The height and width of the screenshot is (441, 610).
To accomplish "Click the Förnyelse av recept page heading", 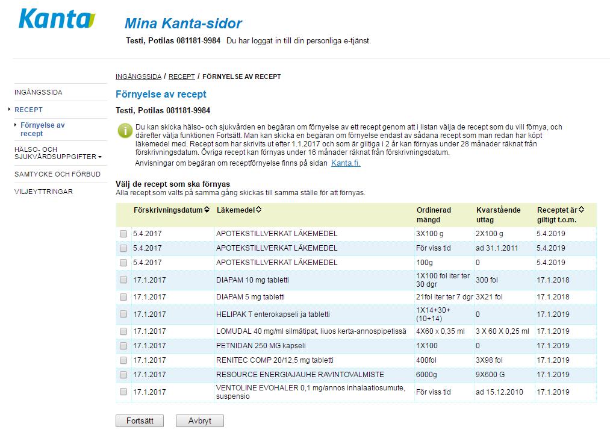I will [x=161, y=94].
